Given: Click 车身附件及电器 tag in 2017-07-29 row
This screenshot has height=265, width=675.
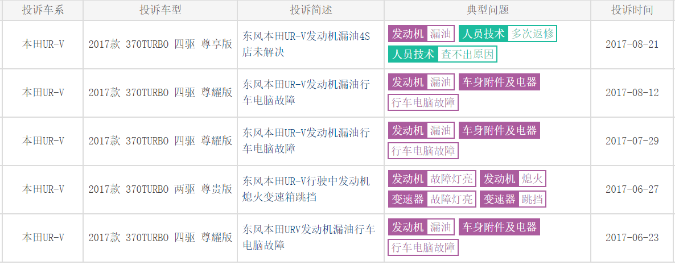Looking at the screenshot, I should click(x=499, y=130).
